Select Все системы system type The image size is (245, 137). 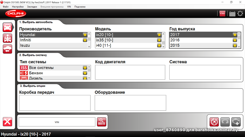53,68
